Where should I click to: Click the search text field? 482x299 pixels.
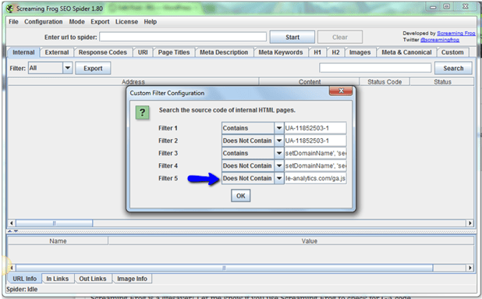[x=375, y=68]
